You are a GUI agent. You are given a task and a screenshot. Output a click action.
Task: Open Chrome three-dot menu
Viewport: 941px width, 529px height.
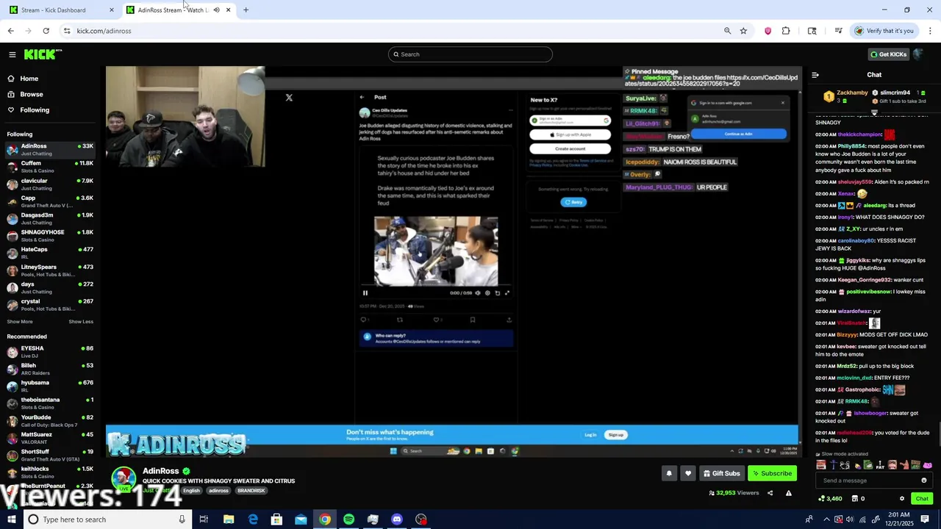point(930,31)
